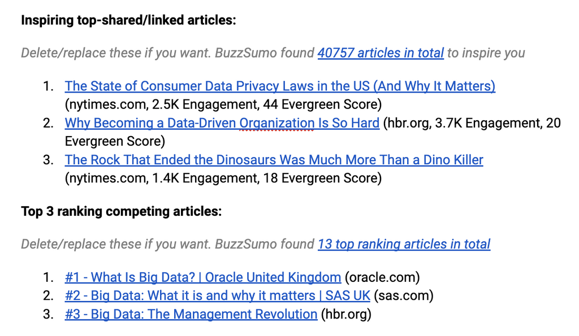Open the Consumer Data Privacy Laws article link
The width and height of the screenshot is (579, 336).
coord(280,86)
